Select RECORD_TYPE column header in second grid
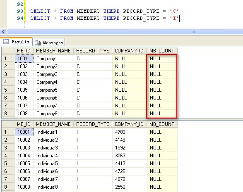This screenshot has height=192, width=243. tap(93, 124)
